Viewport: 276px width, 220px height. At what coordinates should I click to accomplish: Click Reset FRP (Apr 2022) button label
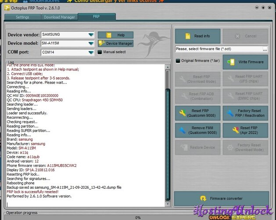(x=249, y=130)
